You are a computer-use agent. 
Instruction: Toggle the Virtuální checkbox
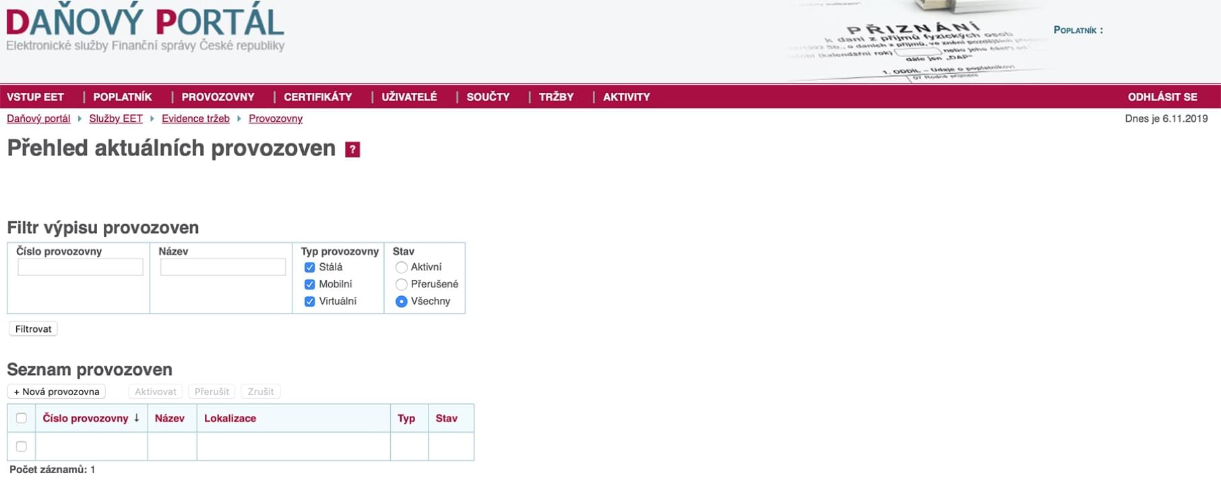tap(310, 302)
